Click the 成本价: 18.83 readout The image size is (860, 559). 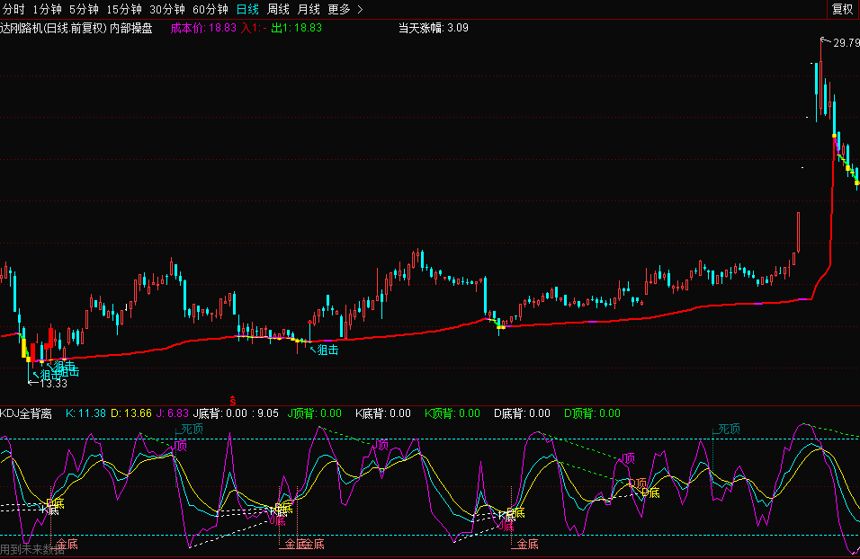[x=203, y=28]
